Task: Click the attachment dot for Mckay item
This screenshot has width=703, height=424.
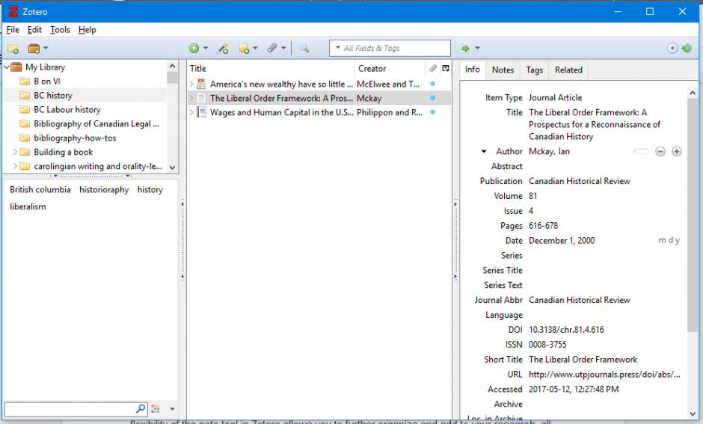Action: (x=433, y=98)
